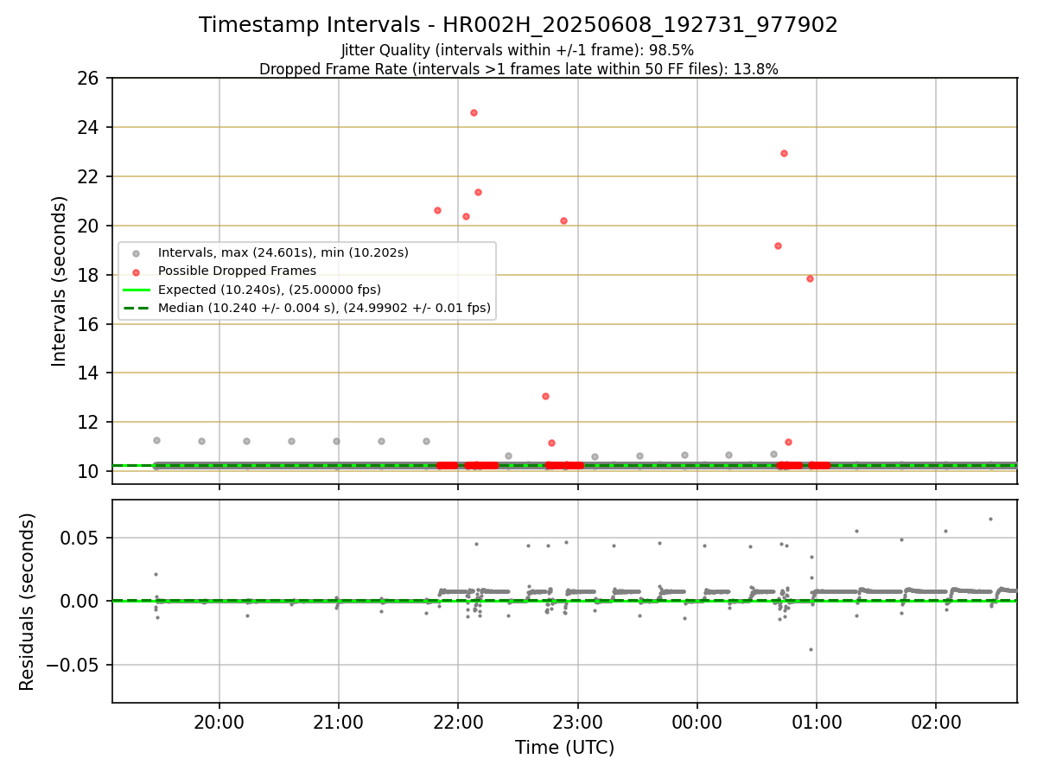This screenshot has height=778, width=1037.
Task: Click the red point near 20.6 seconds before 22:00
Action: tap(437, 210)
